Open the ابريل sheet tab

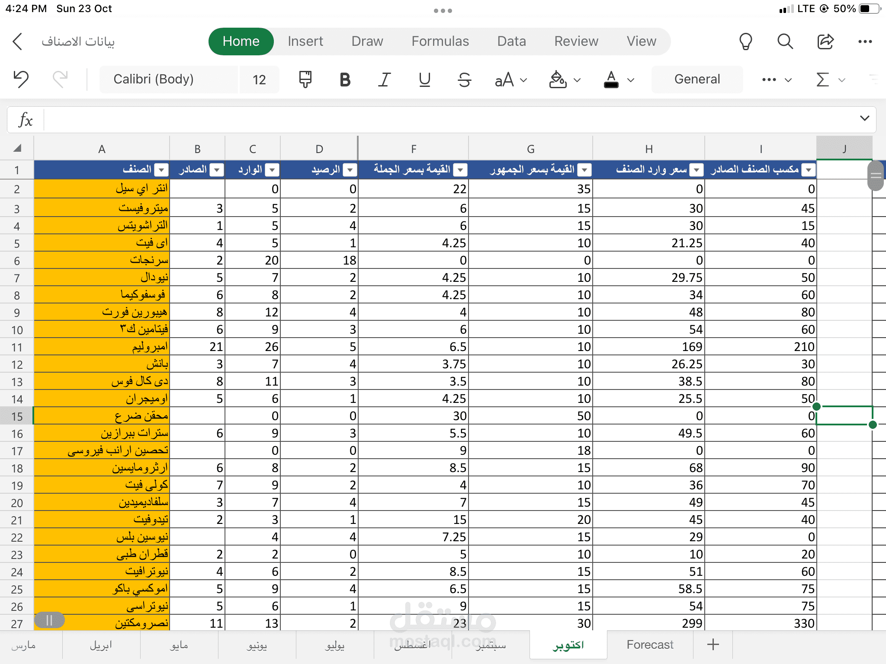click(101, 645)
